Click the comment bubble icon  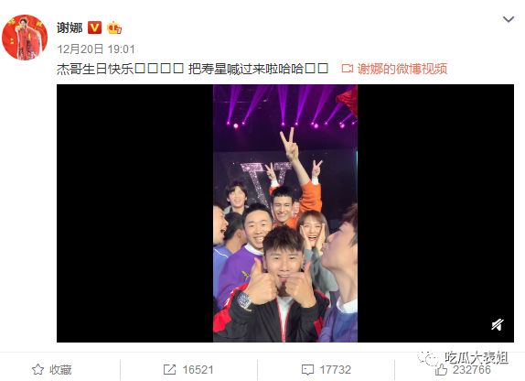[307, 370]
